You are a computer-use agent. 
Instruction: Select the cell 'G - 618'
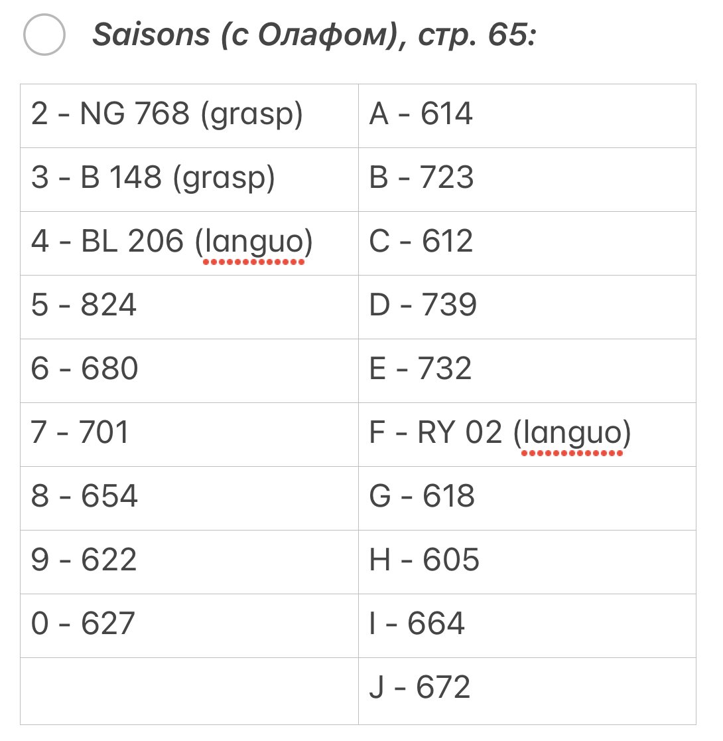(527, 499)
